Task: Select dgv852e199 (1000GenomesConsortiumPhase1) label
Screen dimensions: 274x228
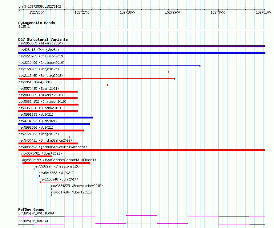Action: coord(59,160)
